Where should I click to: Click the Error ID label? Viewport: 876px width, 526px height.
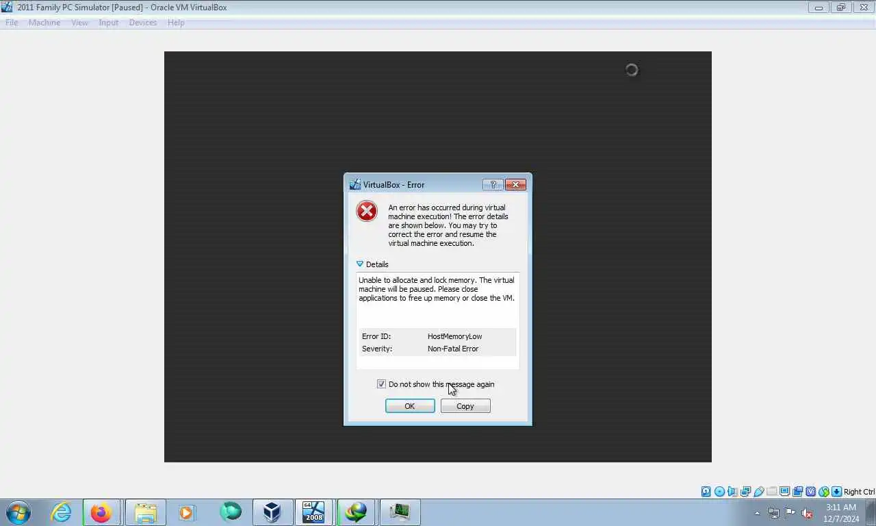376,336
